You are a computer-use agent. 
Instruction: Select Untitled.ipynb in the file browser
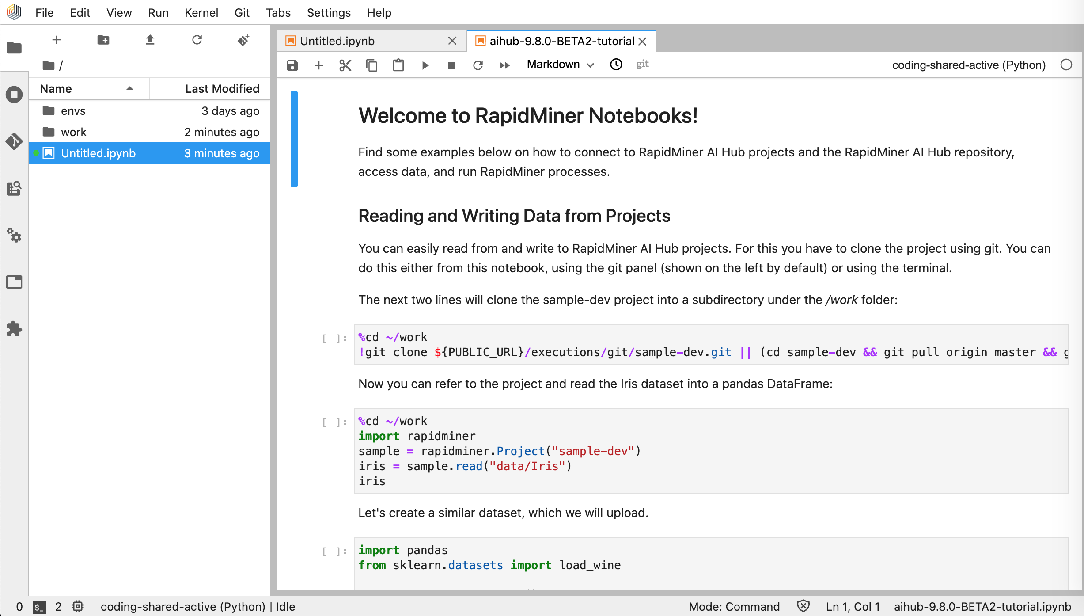point(98,153)
